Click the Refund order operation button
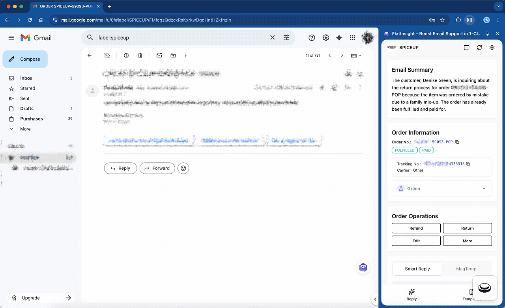Viewport: 505px width, 308px height. 416,228
